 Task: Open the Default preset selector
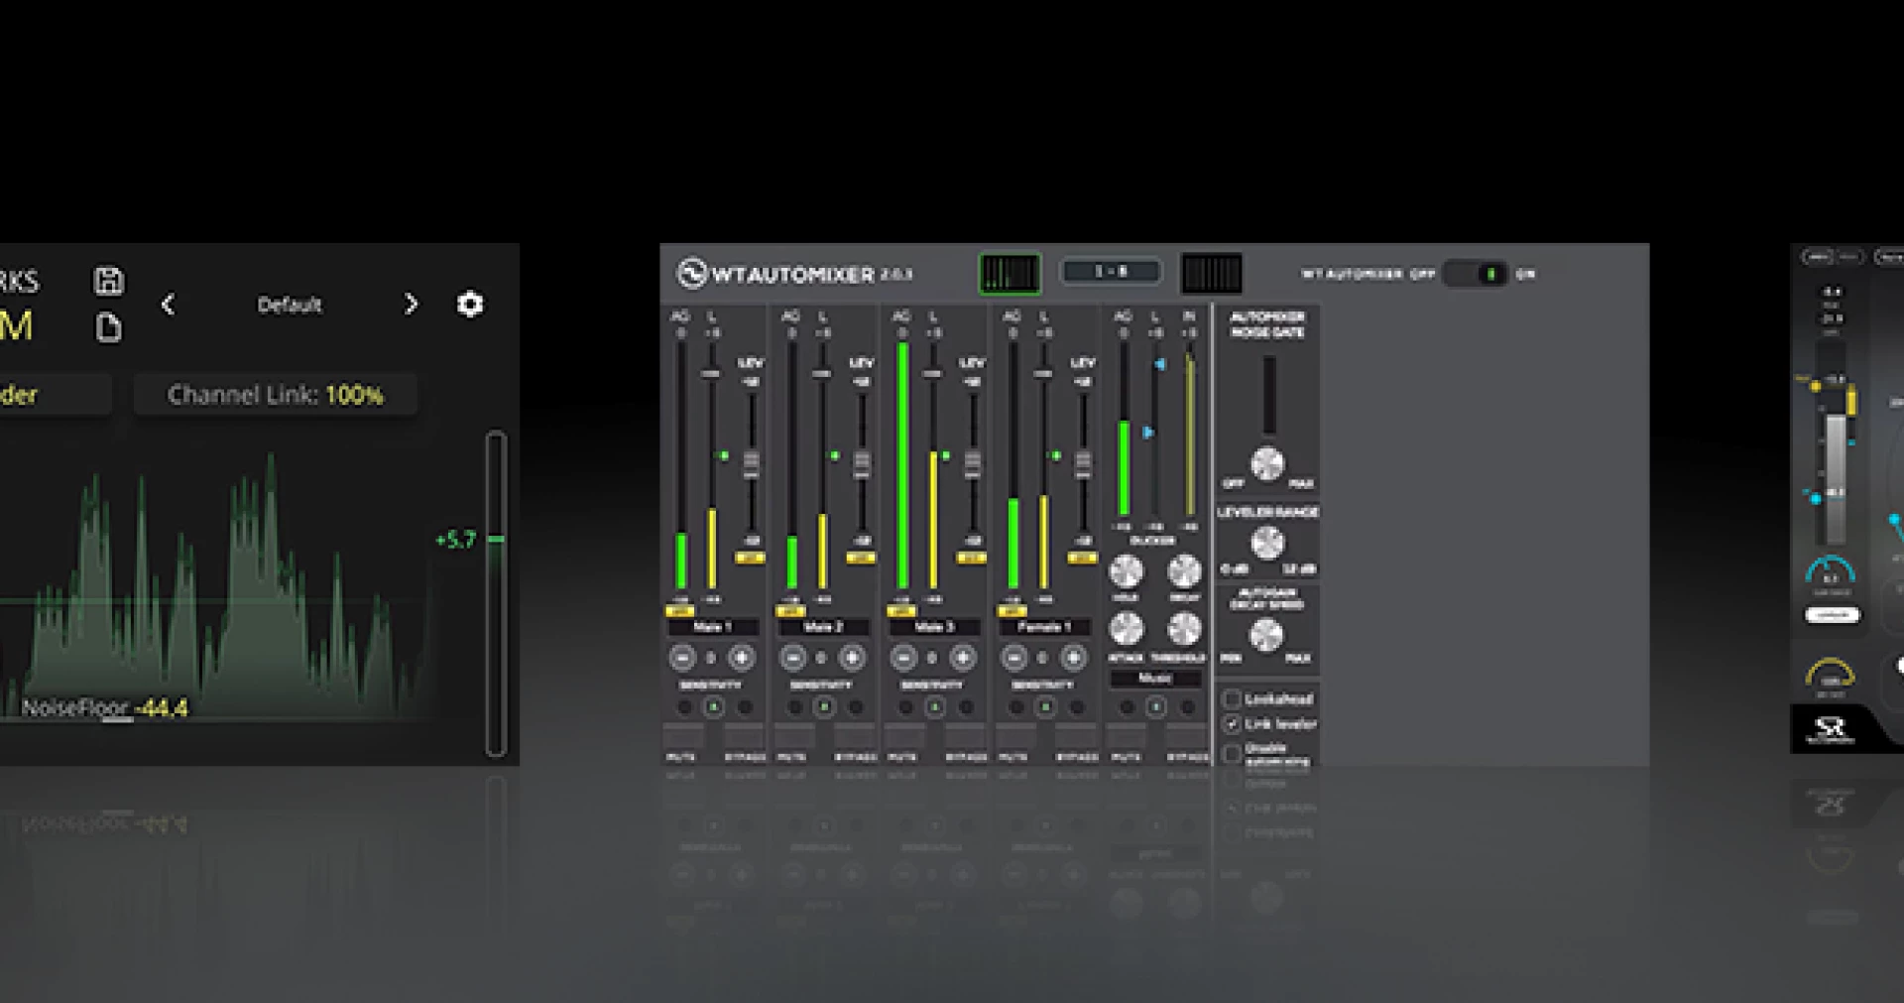click(x=289, y=305)
